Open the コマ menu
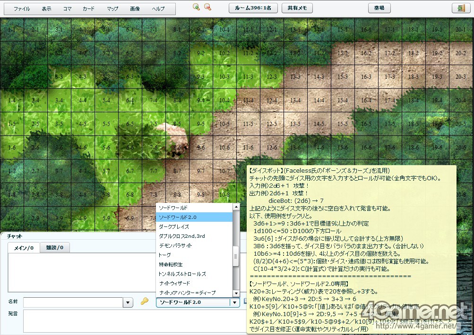Screen dimensions: 474x335 [68, 9]
